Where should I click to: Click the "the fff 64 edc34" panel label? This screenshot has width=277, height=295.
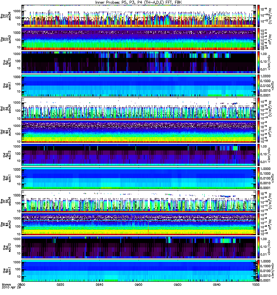6,201
